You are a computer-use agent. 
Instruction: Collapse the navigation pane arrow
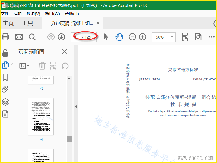[x=76, y=107]
